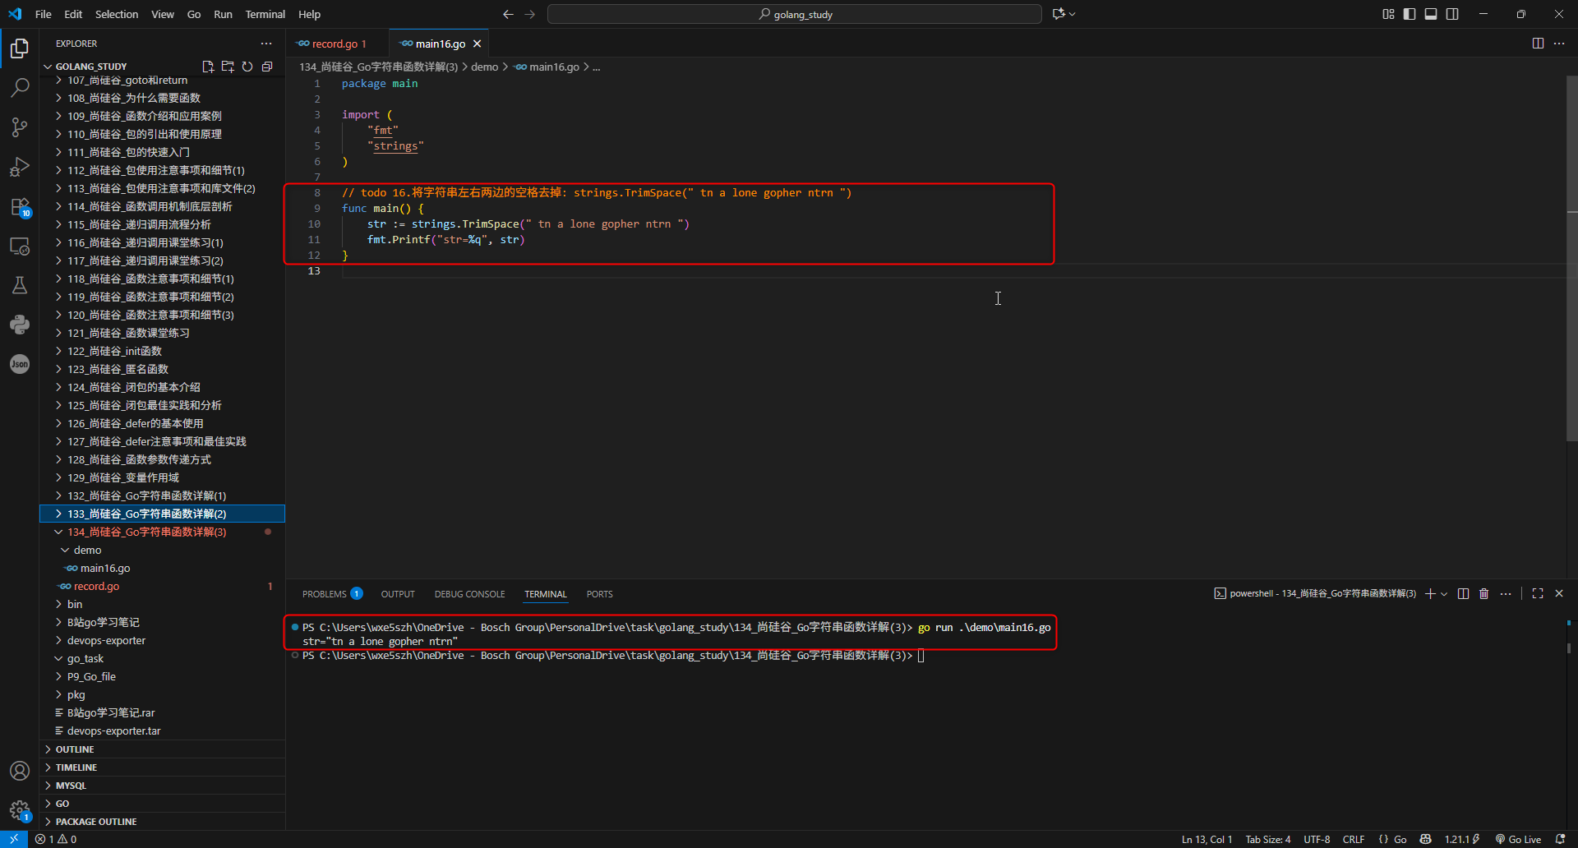Open the Accounts menu
Image resolution: width=1578 pixels, height=848 pixels.
point(20,771)
